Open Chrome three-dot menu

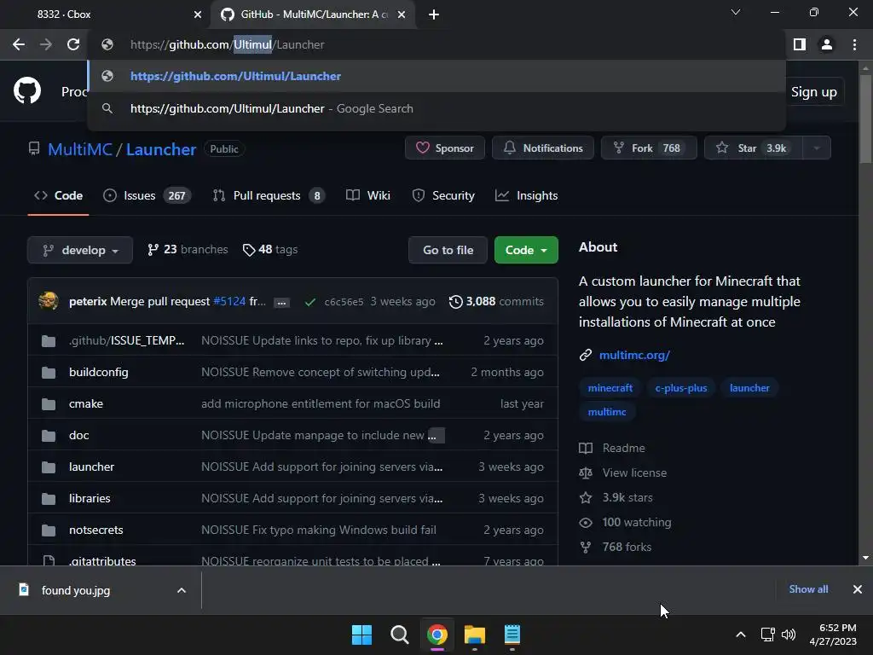854,44
